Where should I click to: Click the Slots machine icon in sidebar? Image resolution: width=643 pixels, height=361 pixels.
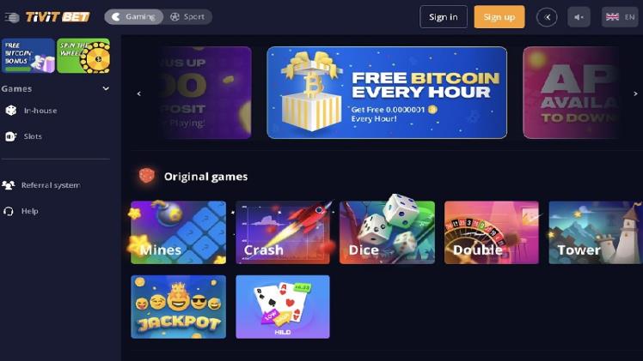[10, 136]
